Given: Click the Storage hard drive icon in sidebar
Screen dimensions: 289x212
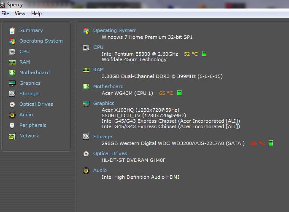Looking at the screenshot, I should point(12,94).
